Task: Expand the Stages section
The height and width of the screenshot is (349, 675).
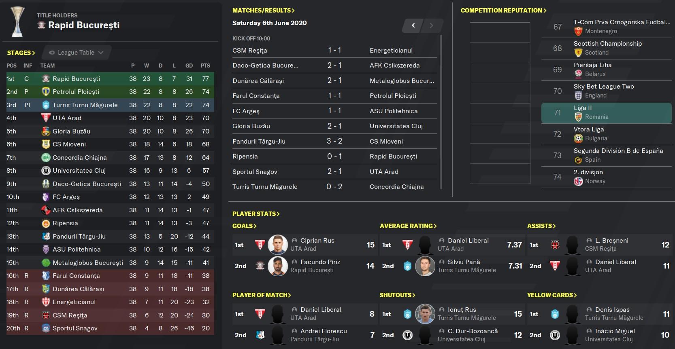Action: point(21,53)
